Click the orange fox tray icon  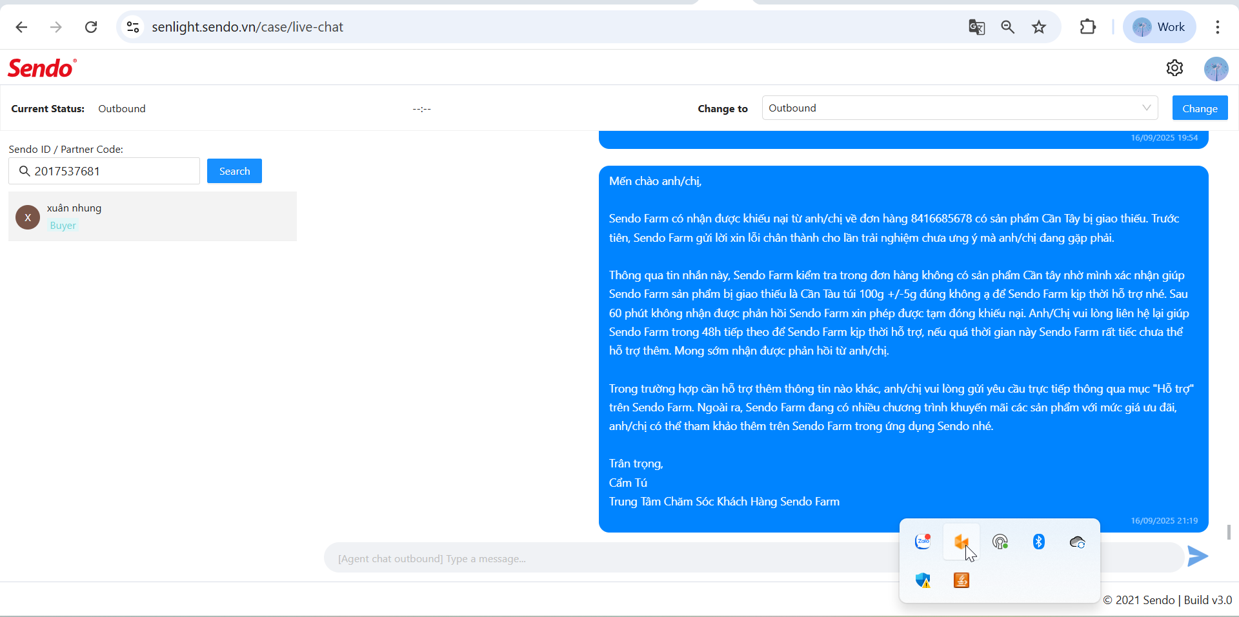(x=962, y=542)
